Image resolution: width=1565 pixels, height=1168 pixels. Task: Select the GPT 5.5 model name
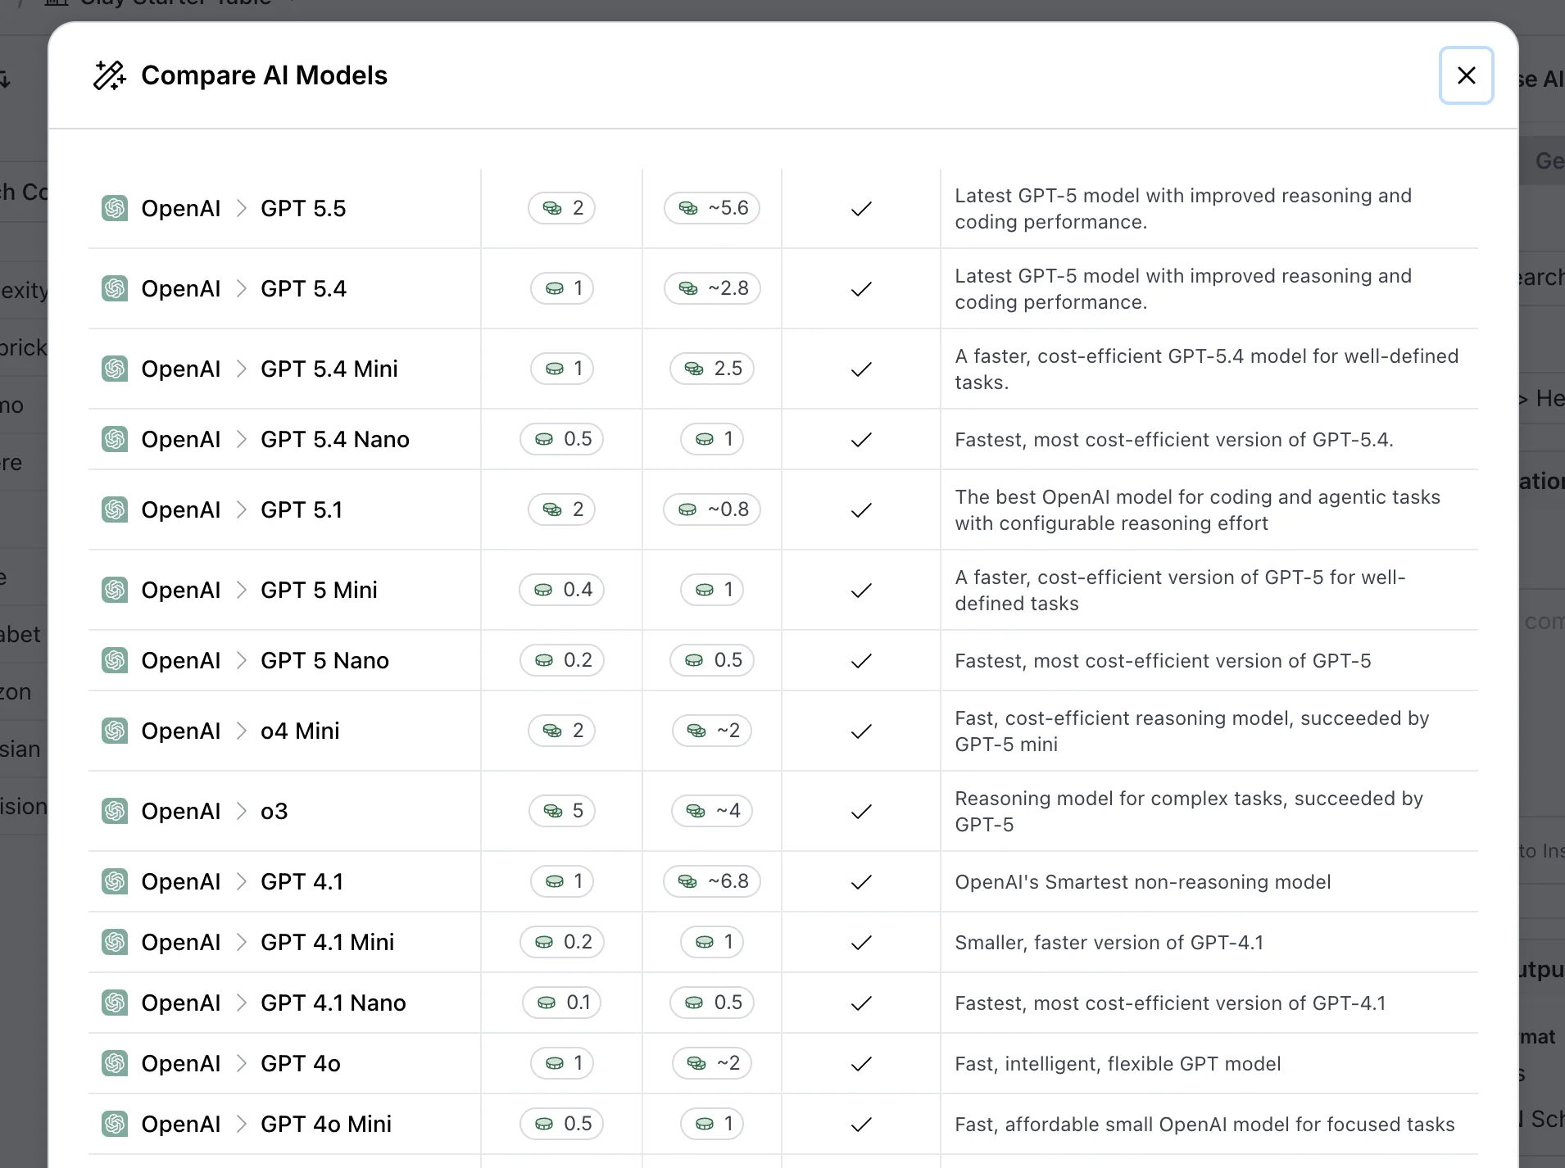(x=303, y=208)
